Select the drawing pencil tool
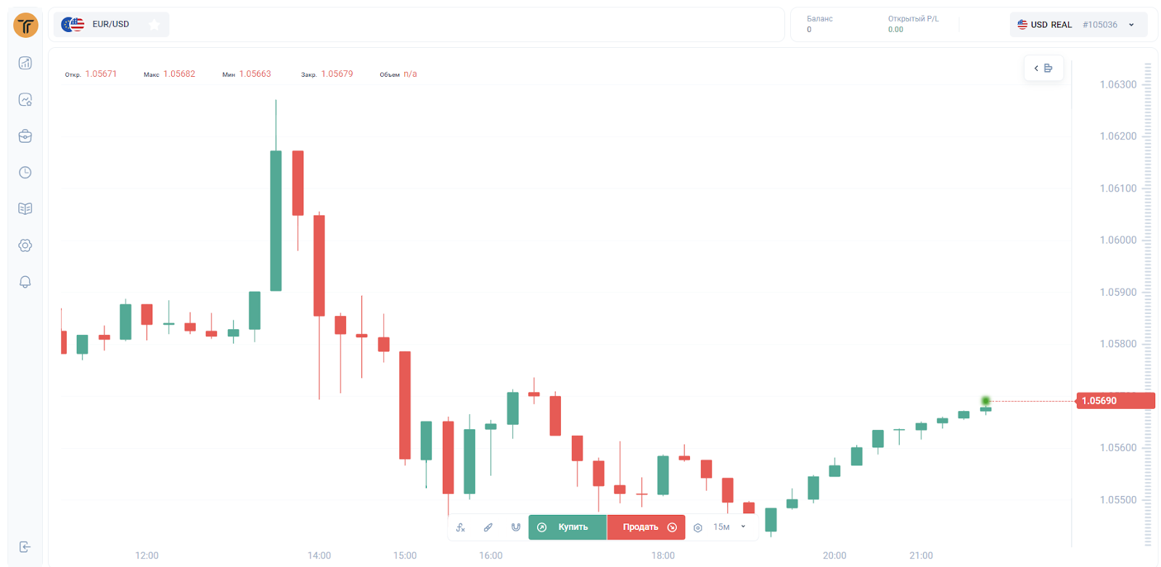The image size is (1161, 567). tap(488, 527)
